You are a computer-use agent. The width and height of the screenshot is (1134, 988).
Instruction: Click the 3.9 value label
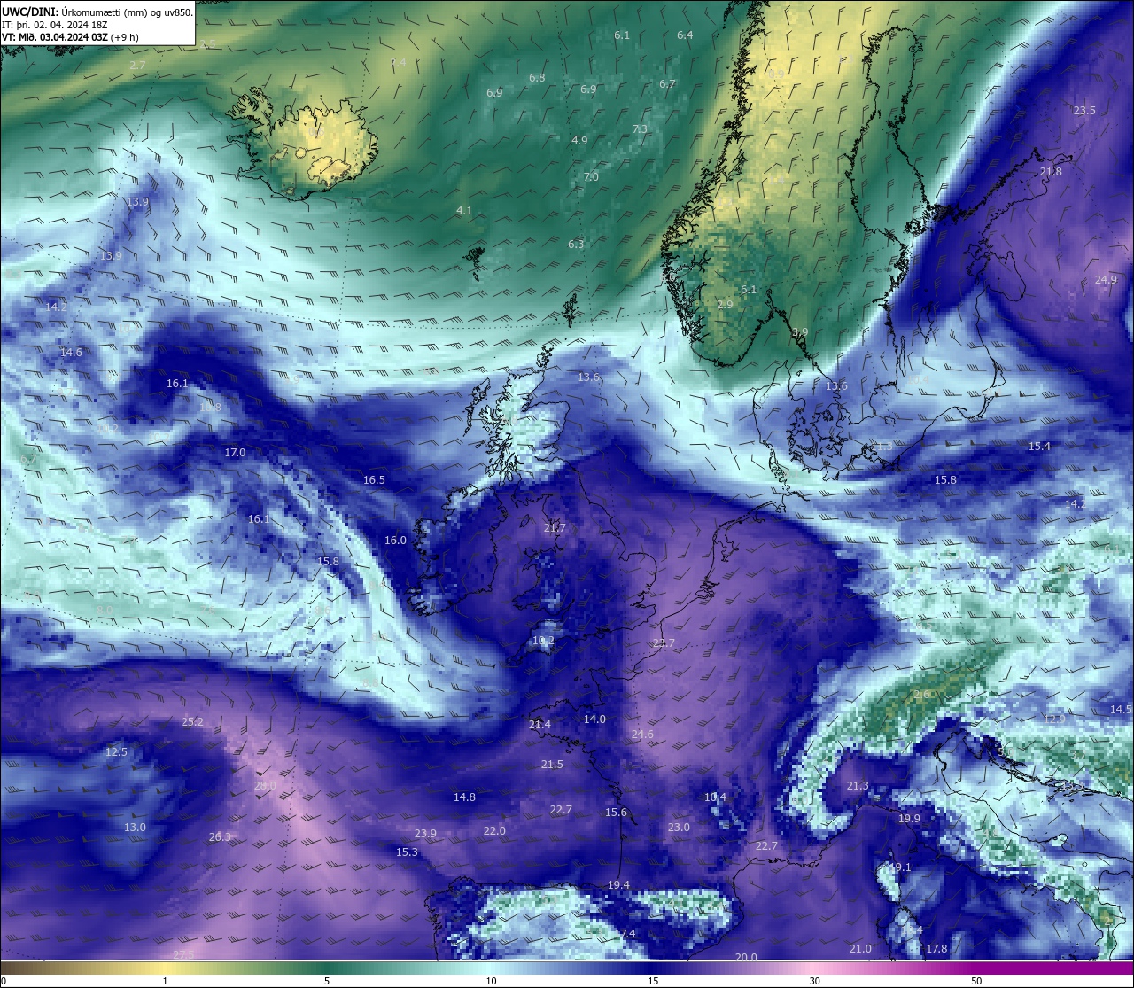(800, 332)
